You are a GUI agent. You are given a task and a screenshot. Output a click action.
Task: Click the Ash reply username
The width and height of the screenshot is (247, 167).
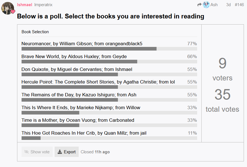point(214,5)
